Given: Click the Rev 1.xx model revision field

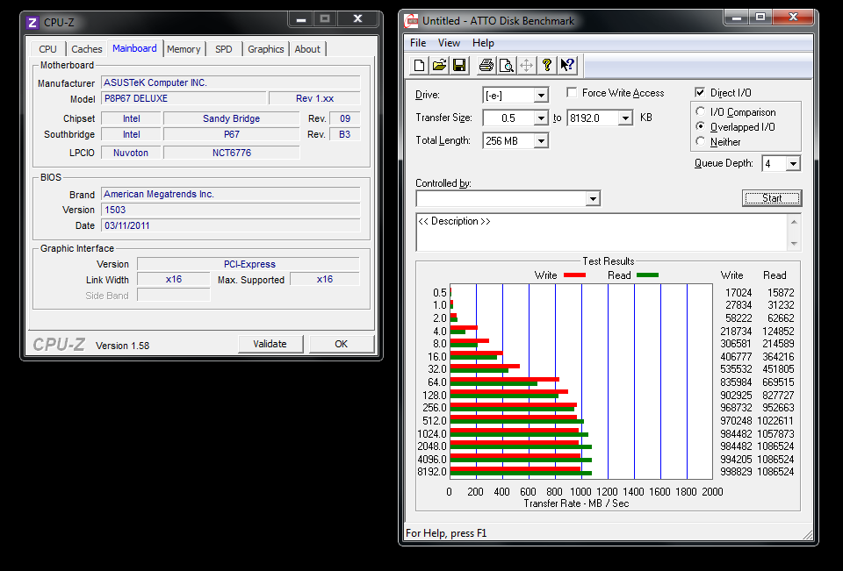Looking at the screenshot, I should point(314,99).
